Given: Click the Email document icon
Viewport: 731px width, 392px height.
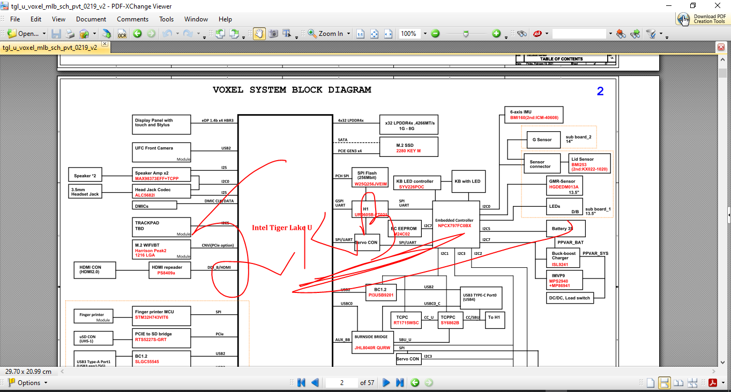Looking at the screenshot, I should tap(84, 33).
